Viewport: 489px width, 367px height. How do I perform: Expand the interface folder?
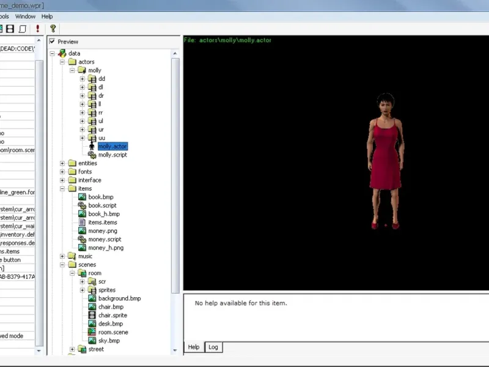(62, 180)
